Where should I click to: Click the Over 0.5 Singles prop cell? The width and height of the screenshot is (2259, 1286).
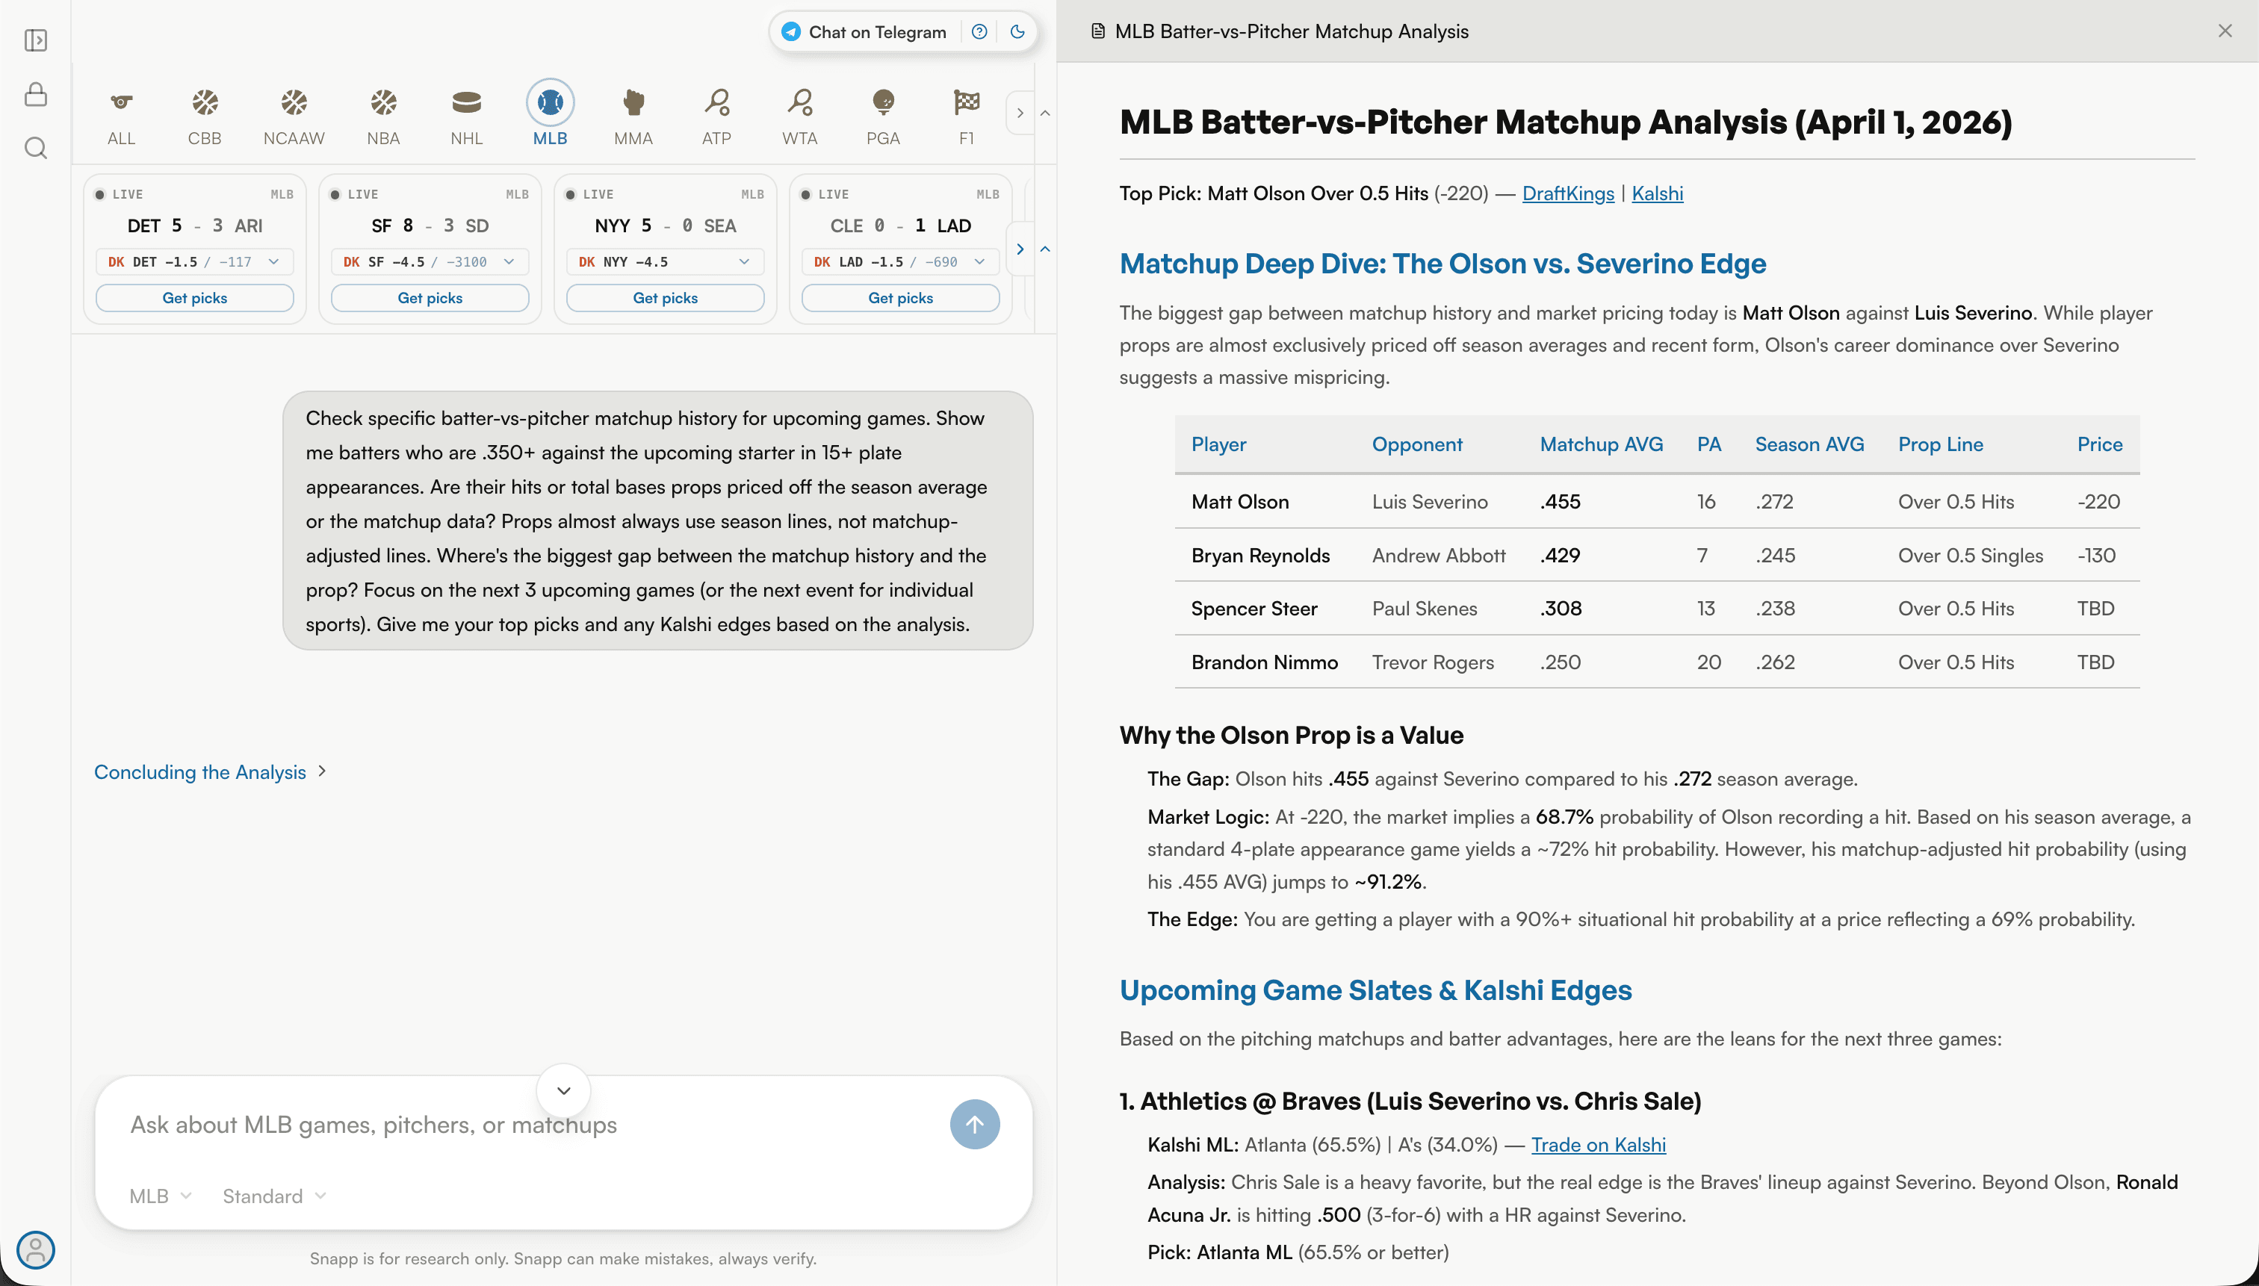coord(1970,556)
